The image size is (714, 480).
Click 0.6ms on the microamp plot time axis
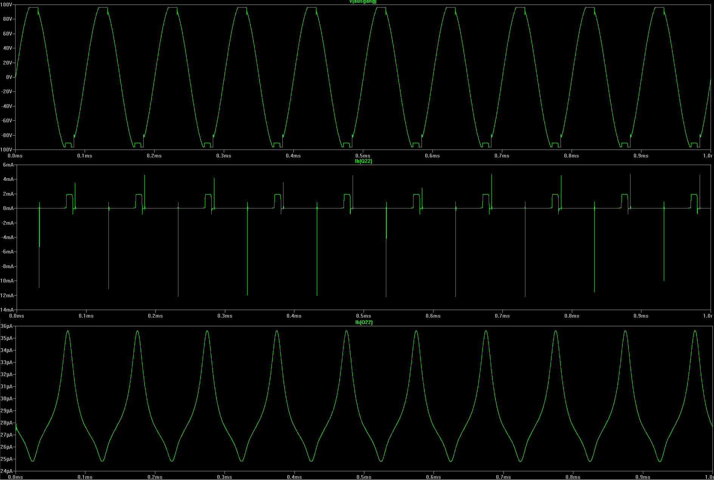434,477
